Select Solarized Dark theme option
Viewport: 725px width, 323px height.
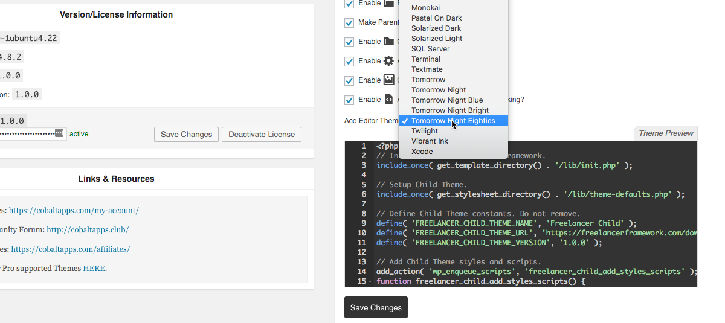coord(436,28)
